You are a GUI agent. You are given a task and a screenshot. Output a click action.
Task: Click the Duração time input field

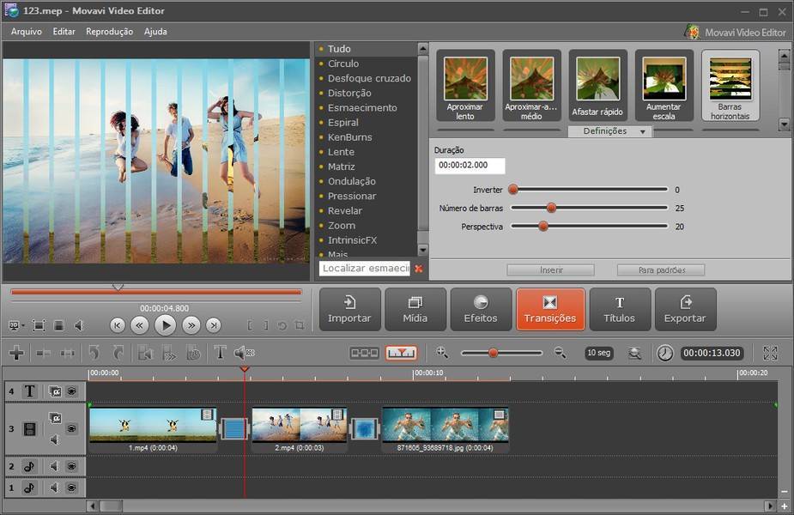coord(470,166)
